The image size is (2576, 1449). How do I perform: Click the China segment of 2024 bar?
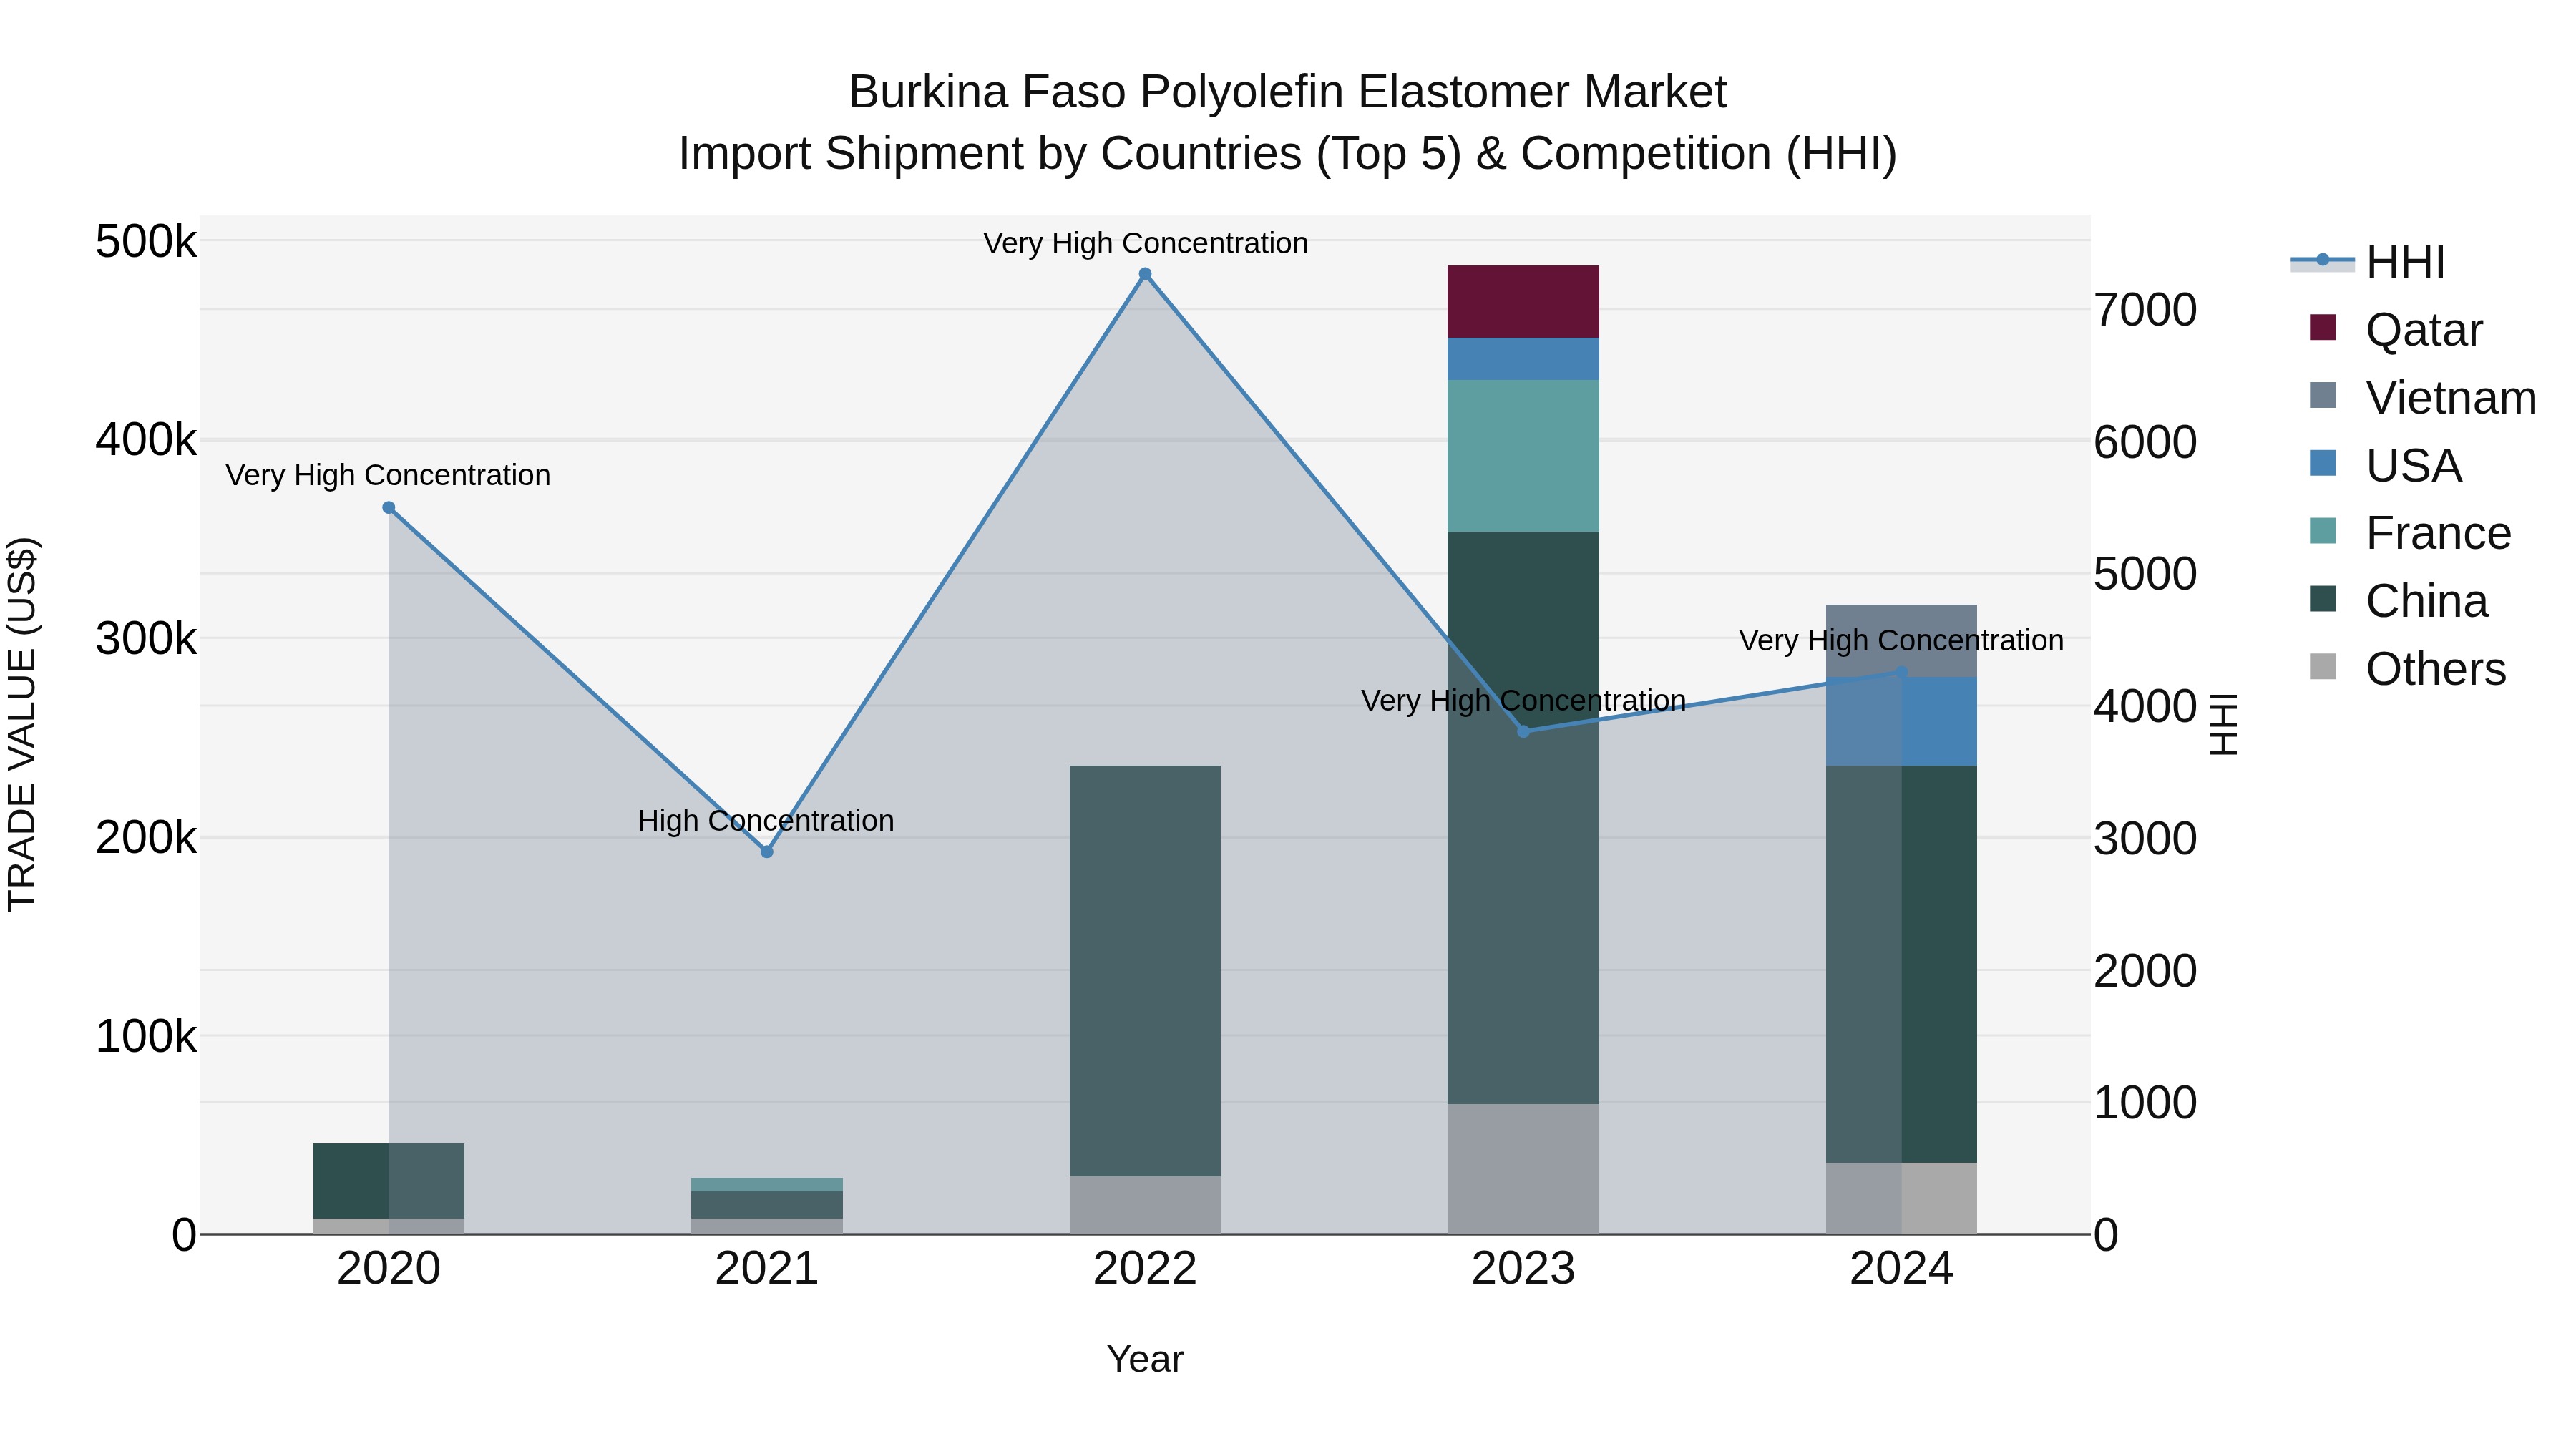[1901, 964]
